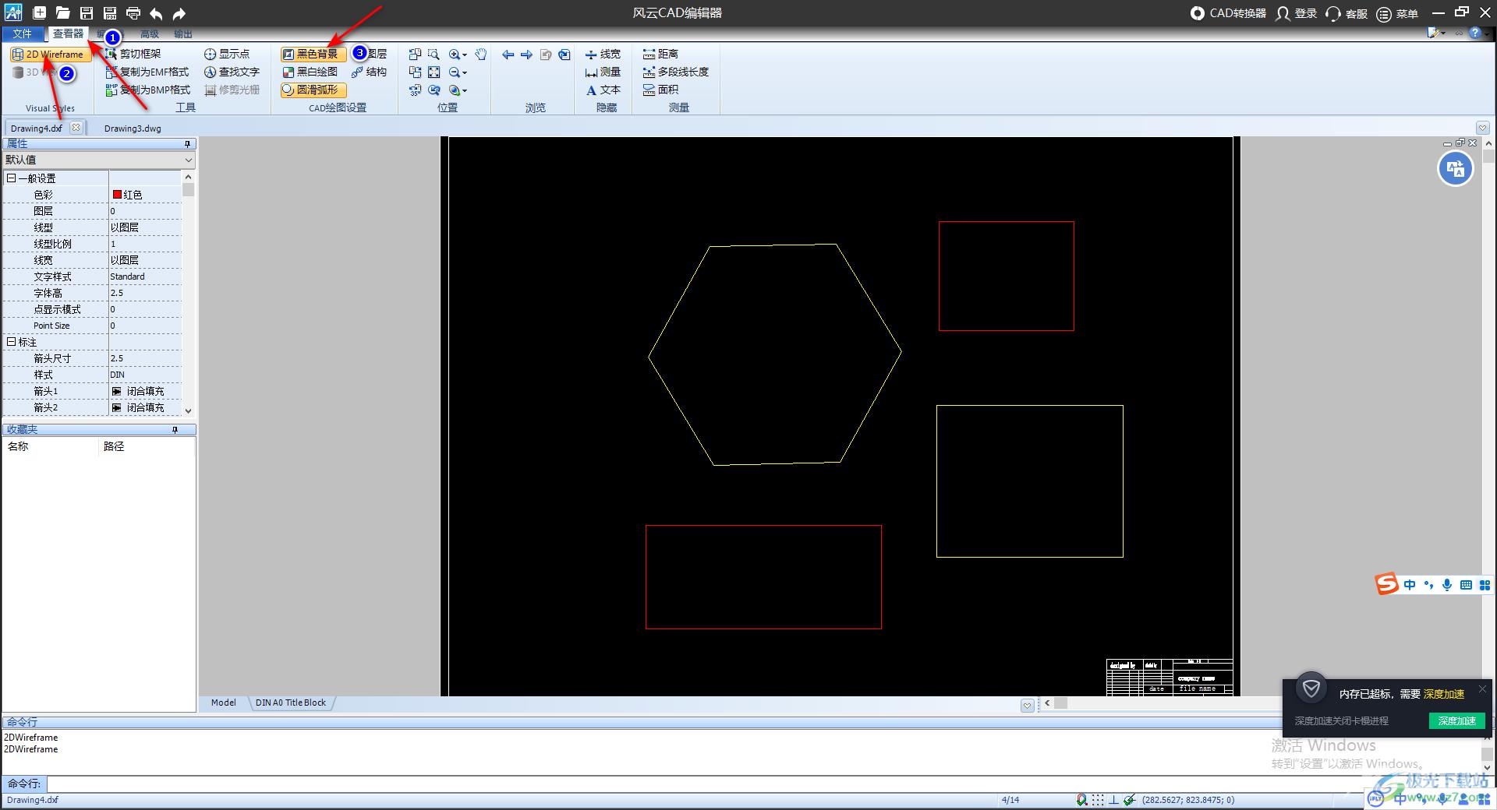Open the 结构 structure tool
Screen dimensions: 1497x810
(x=369, y=72)
